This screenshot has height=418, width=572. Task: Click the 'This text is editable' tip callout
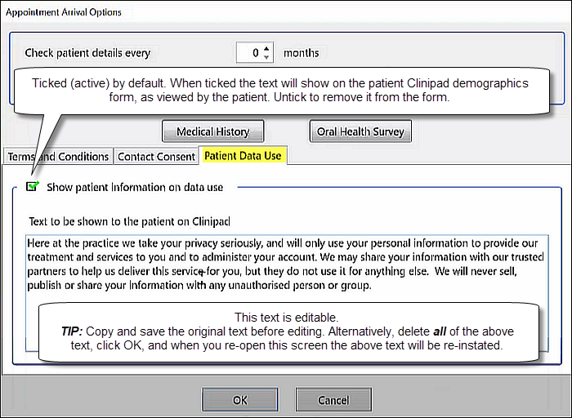coord(288,331)
